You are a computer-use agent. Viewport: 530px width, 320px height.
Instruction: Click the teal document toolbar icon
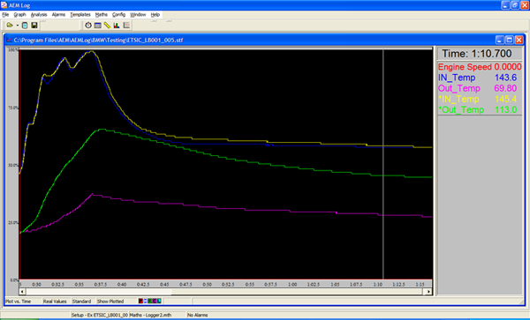point(25,26)
